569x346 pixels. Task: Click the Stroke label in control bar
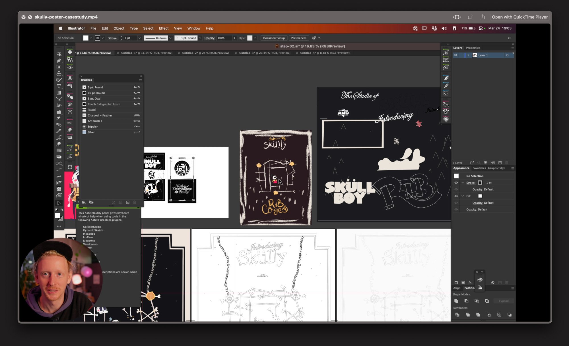click(x=113, y=38)
